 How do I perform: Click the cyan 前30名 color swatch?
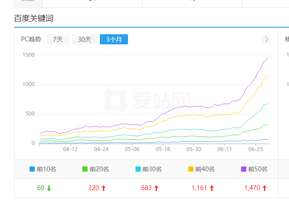coord(138,169)
